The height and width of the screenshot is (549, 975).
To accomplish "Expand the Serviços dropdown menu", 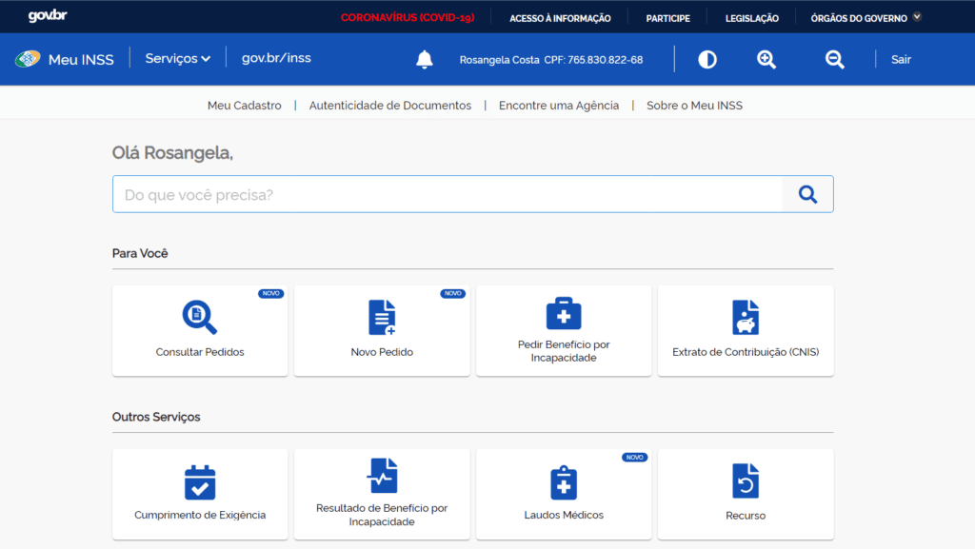I will coord(178,59).
